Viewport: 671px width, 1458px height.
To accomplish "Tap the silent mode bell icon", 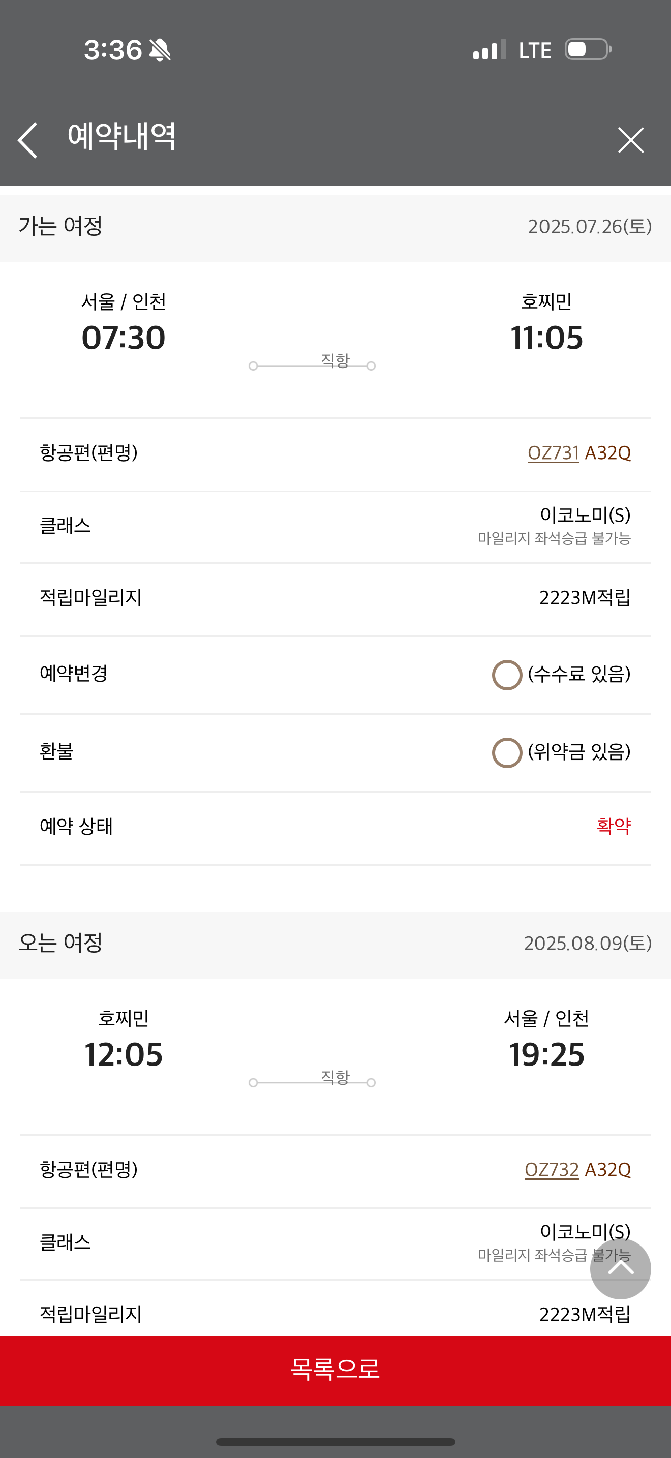I will 160,50.
